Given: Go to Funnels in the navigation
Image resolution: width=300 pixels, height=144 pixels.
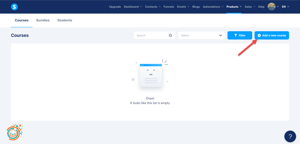Looking at the screenshot, I should [x=169, y=7].
